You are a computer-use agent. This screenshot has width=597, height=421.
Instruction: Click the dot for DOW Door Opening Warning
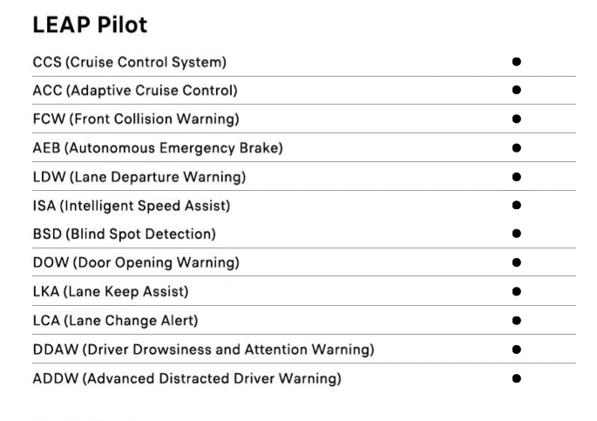(516, 262)
